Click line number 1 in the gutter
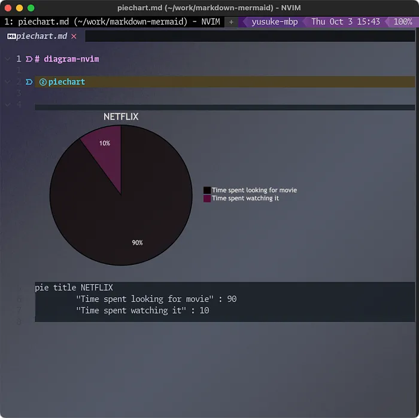The image size is (419, 418). pos(19,59)
